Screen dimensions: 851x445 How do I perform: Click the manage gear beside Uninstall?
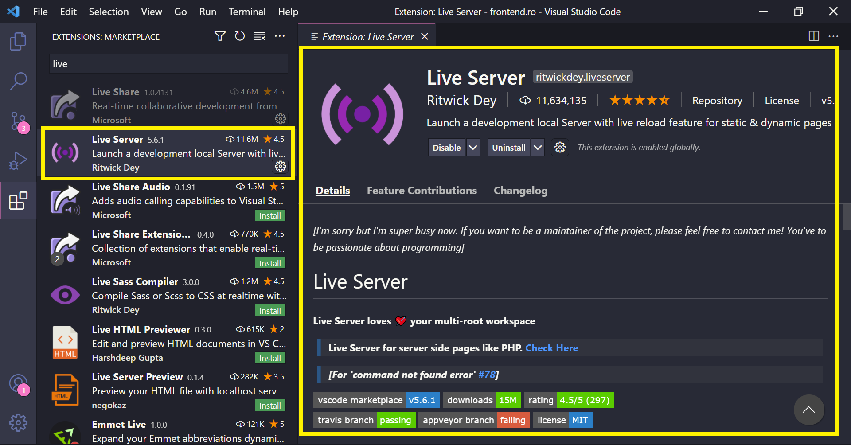pos(560,148)
